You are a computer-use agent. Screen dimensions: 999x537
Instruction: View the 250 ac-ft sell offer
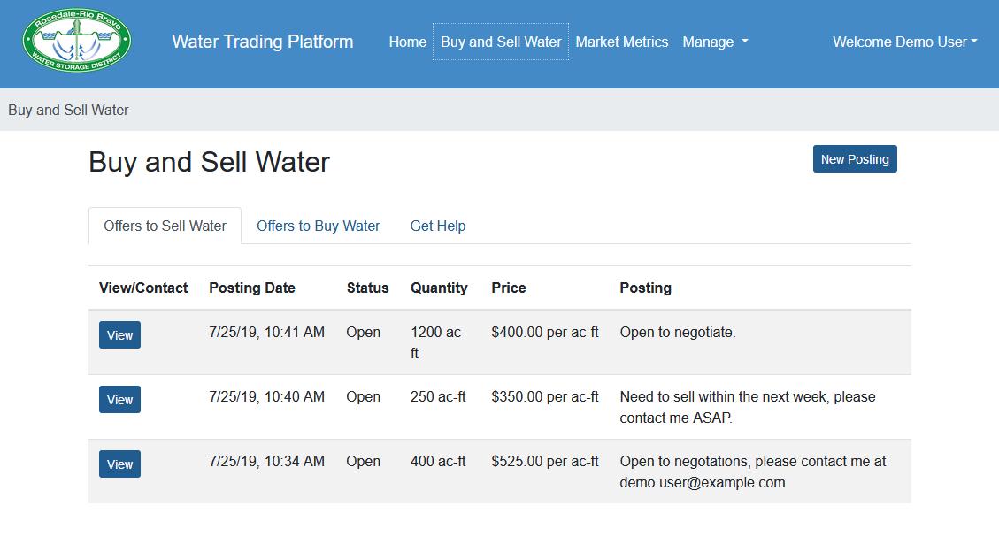119,399
